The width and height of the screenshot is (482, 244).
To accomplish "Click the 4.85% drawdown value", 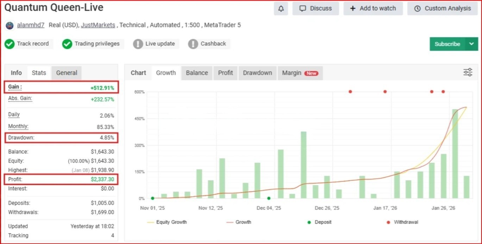I will 107,138.
